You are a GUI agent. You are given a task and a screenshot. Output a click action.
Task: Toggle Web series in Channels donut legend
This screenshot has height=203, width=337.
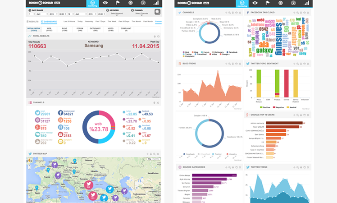pos(186,52)
